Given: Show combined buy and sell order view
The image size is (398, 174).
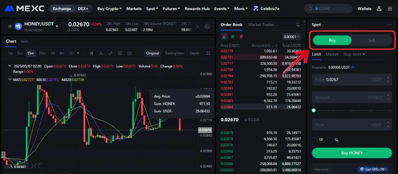Looking at the screenshot, I should click(224, 37).
